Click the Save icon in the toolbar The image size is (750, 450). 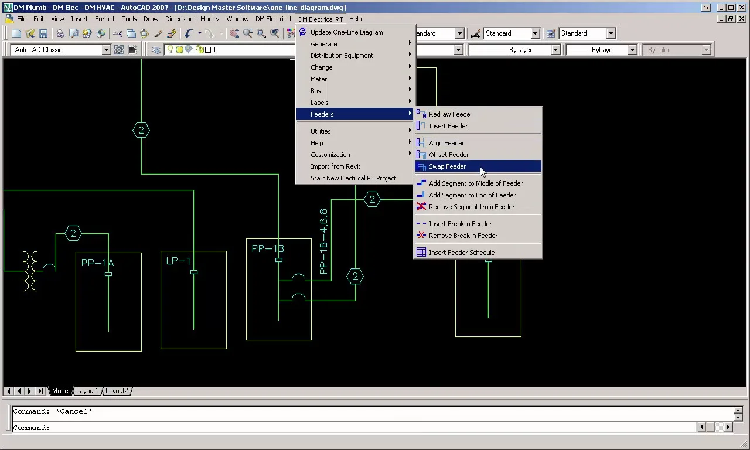click(x=43, y=34)
